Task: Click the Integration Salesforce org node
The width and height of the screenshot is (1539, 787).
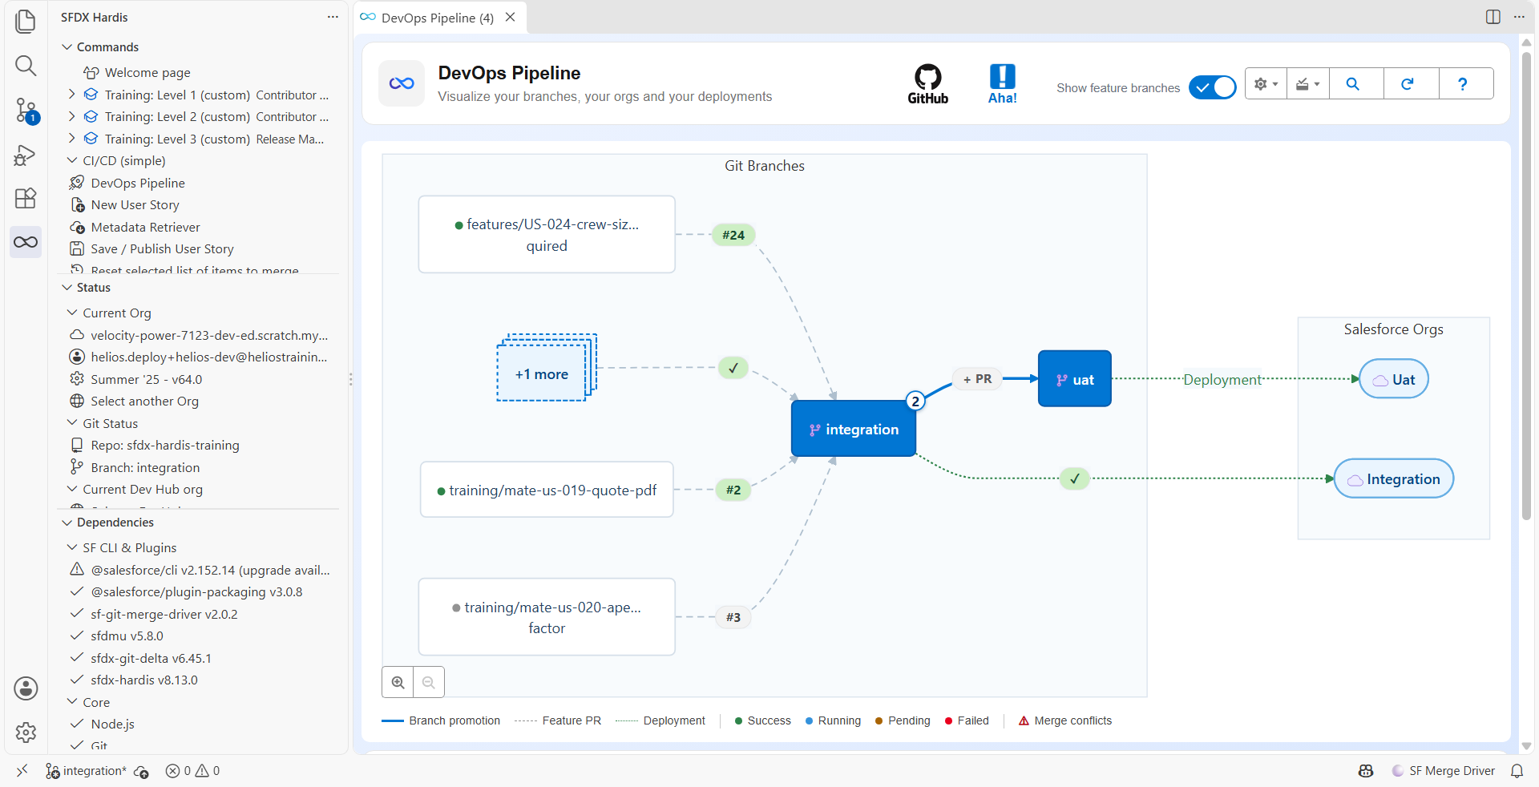Action: coord(1394,478)
